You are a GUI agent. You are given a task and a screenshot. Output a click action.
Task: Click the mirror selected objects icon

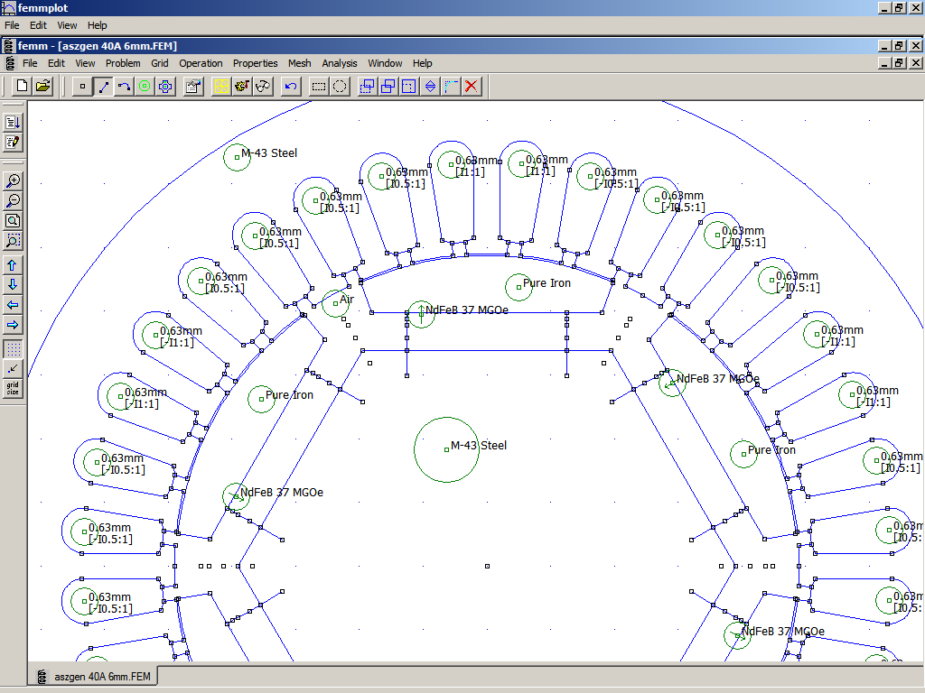coord(430,87)
